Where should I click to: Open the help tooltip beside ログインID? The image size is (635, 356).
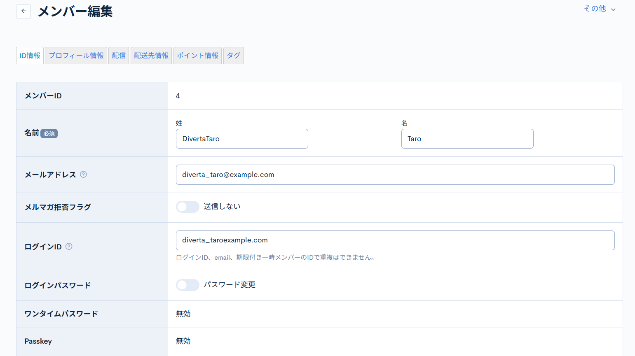[68, 247]
